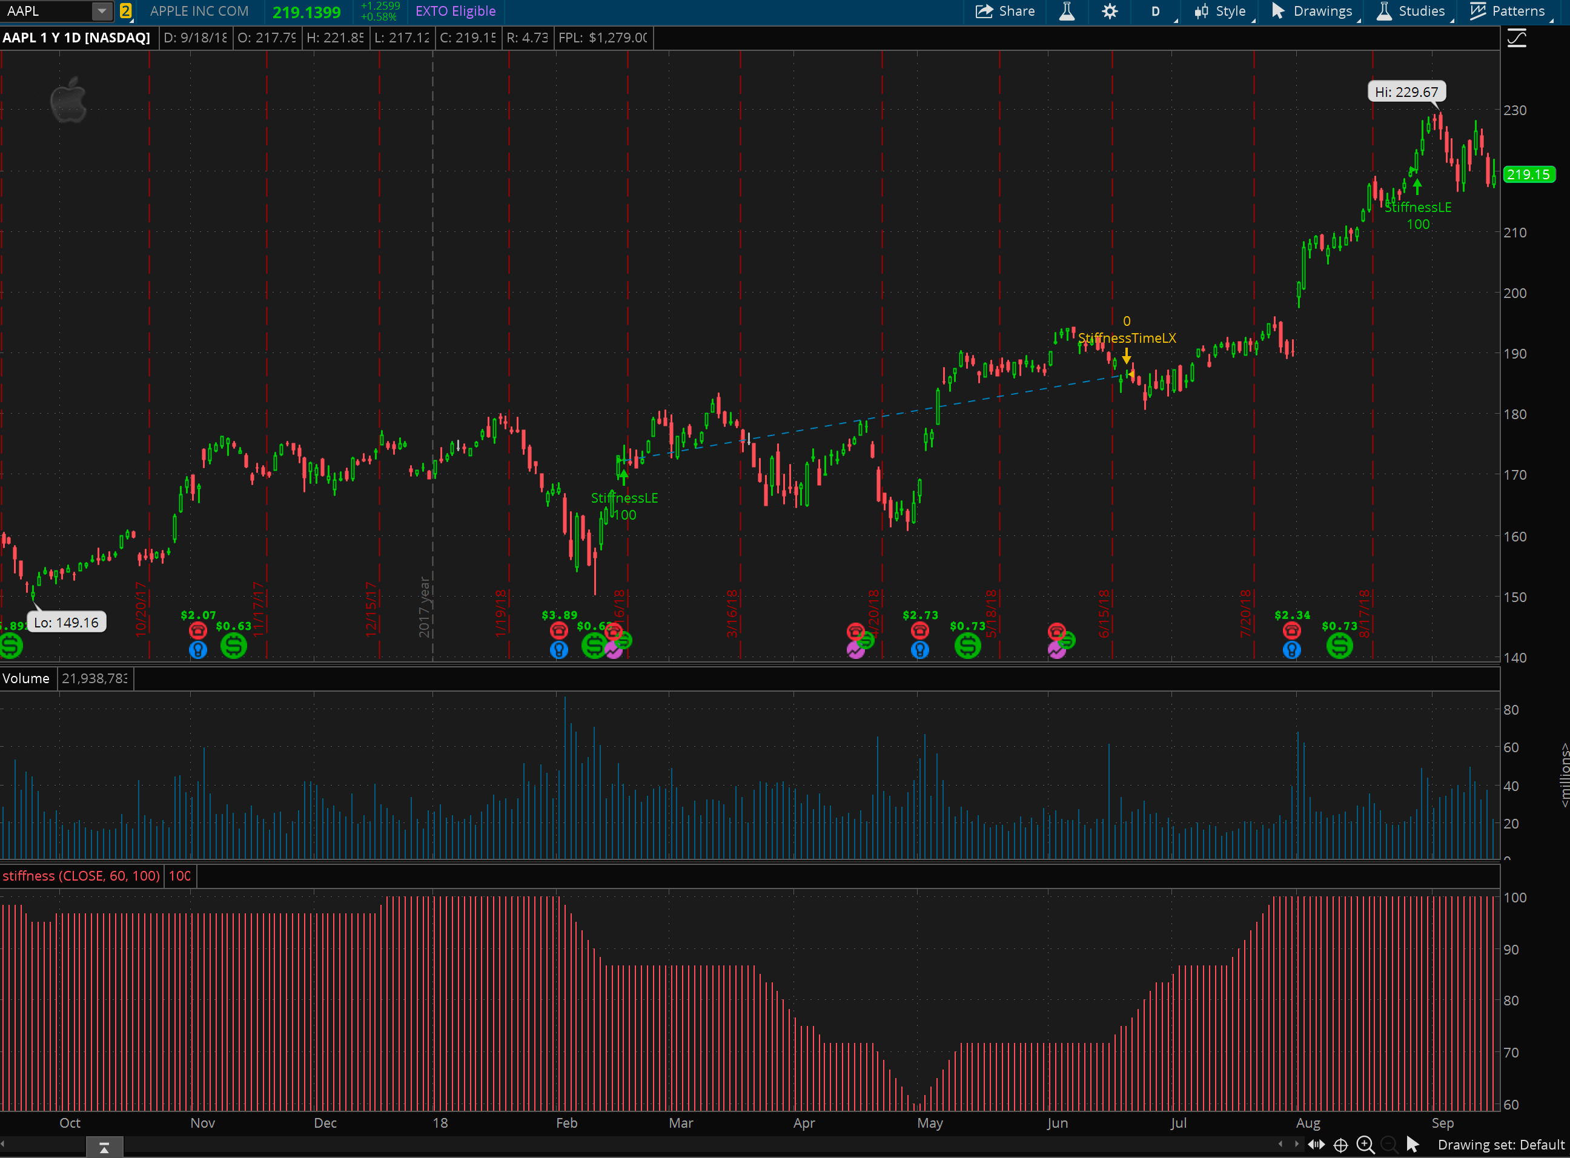Click the yellow number 2 link badge
This screenshot has height=1158, width=1570.
coord(125,12)
